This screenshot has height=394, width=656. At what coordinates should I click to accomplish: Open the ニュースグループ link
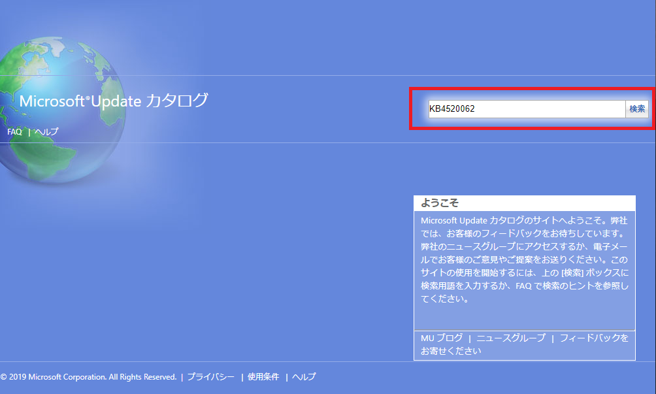511,338
